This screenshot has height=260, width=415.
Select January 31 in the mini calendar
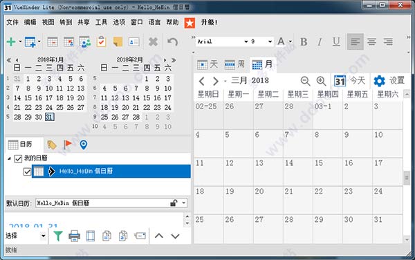point(49,117)
